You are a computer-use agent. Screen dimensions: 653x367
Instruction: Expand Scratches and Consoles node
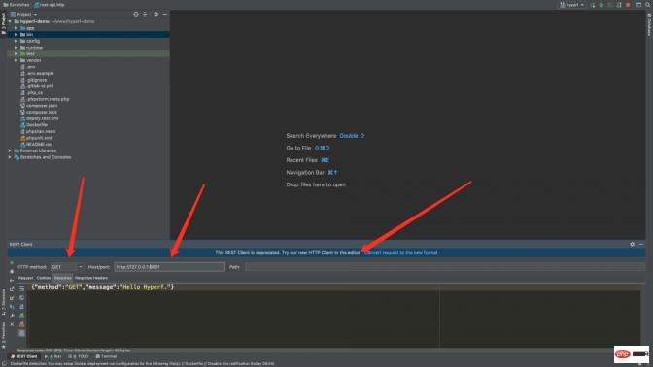[10, 157]
